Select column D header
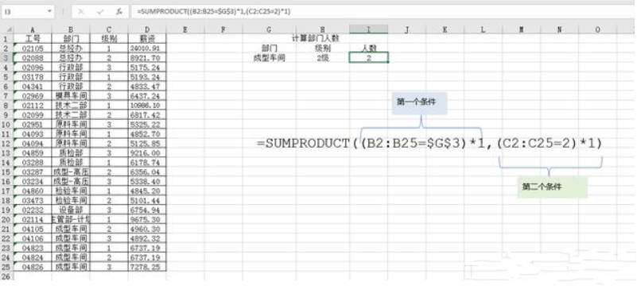Image resolution: width=637 pixels, height=289 pixels. [x=147, y=29]
